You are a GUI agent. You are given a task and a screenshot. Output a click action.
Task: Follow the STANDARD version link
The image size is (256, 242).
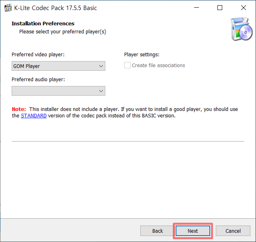pos(34,116)
